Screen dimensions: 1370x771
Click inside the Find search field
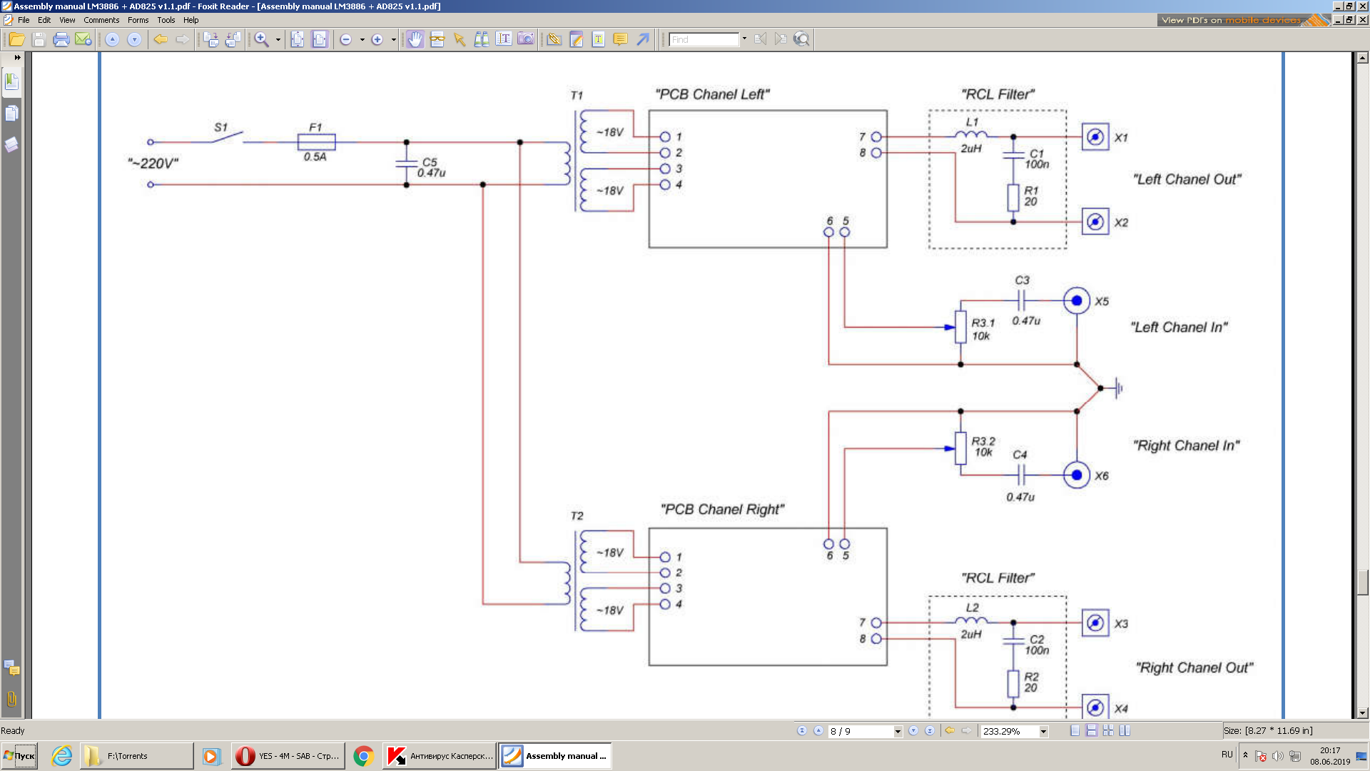coord(704,39)
